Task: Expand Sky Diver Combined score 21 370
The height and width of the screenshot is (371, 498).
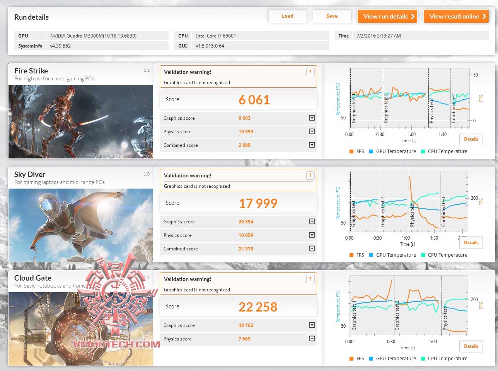Action: point(312,248)
